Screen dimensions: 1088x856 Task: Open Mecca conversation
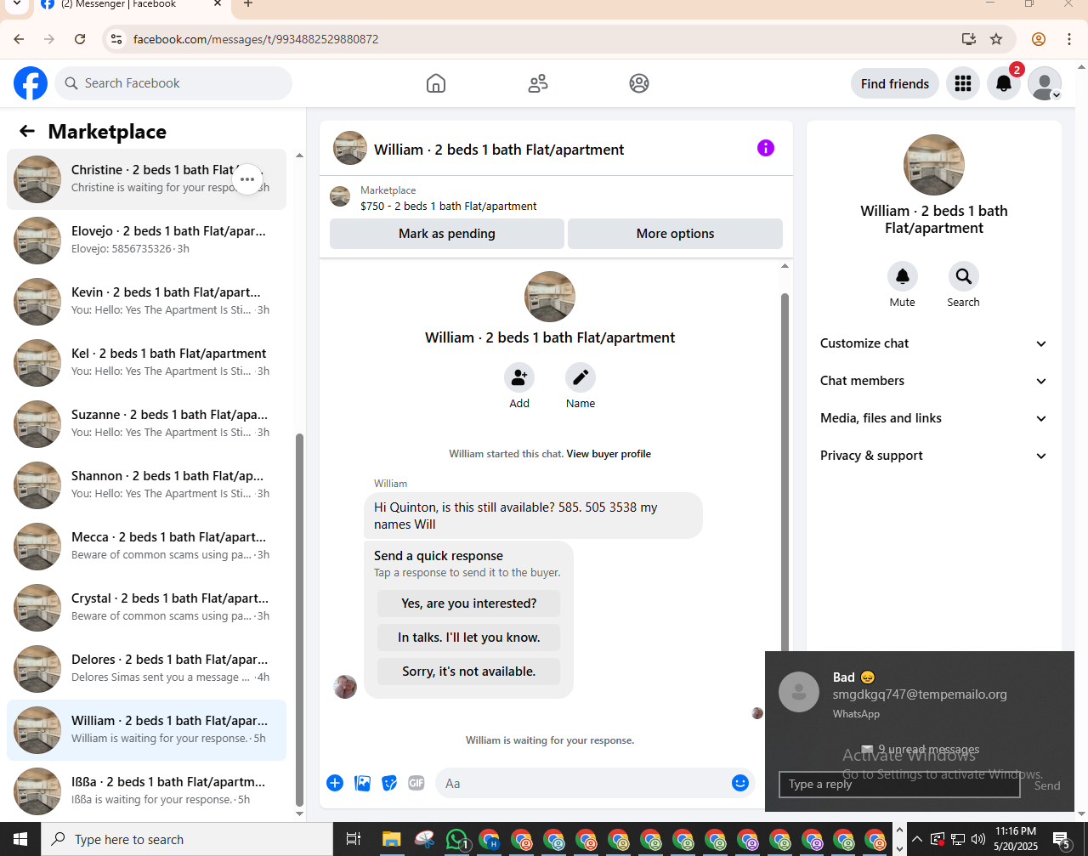[146, 547]
